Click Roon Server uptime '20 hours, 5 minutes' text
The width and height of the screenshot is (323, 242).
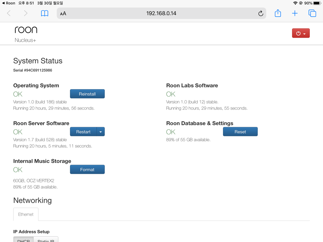click(48, 146)
